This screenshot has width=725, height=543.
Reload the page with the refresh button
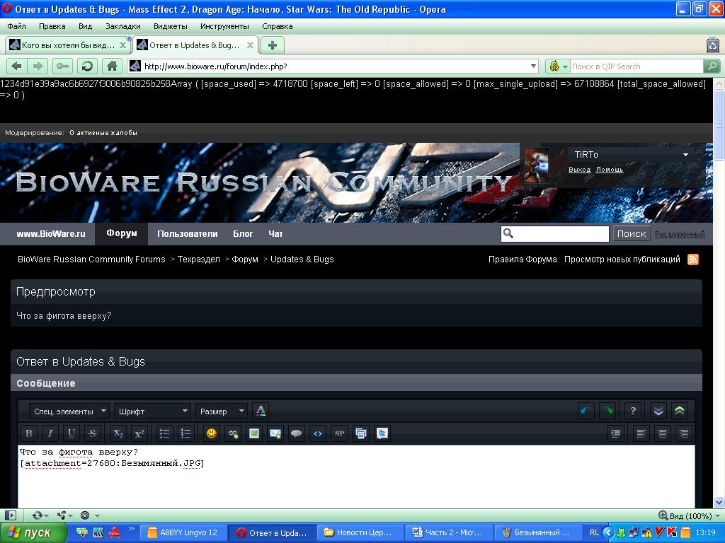(x=87, y=66)
